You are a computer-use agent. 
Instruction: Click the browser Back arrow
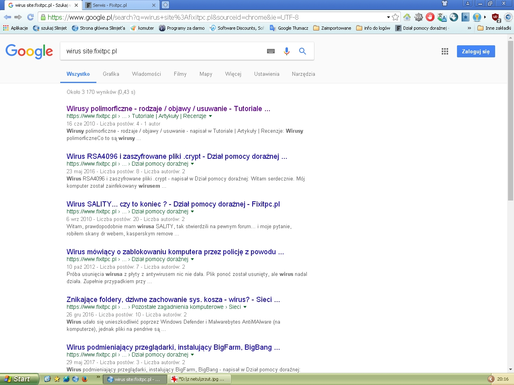click(x=7, y=17)
